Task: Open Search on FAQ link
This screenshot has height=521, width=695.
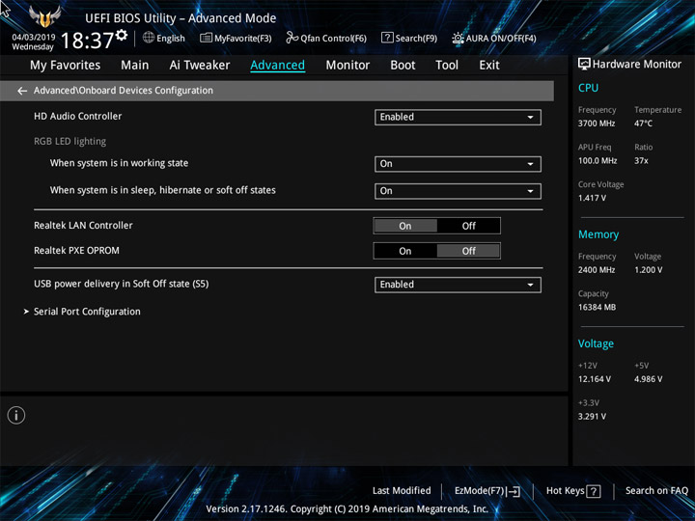Action: 656,491
